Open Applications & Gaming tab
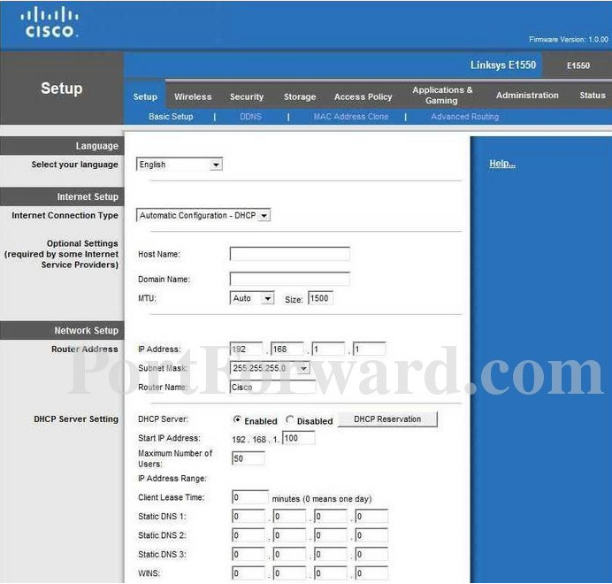This screenshot has height=584, width=612. [x=442, y=95]
